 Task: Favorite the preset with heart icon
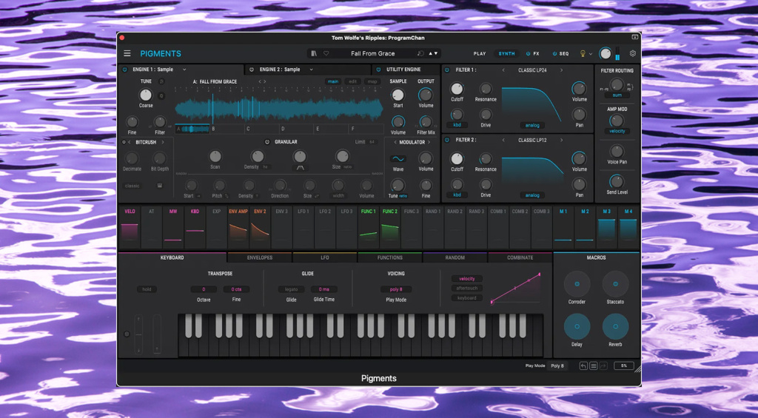click(x=326, y=54)
